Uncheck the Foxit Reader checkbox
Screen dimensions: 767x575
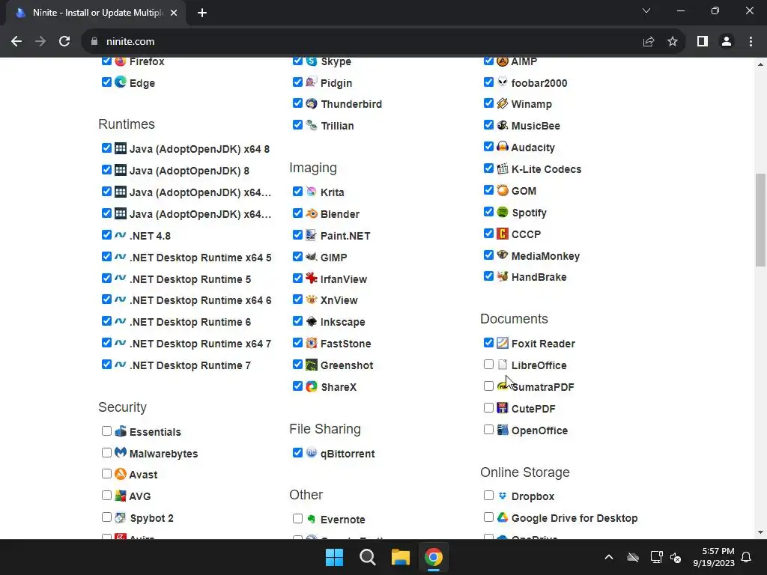(x=488, y=343)
